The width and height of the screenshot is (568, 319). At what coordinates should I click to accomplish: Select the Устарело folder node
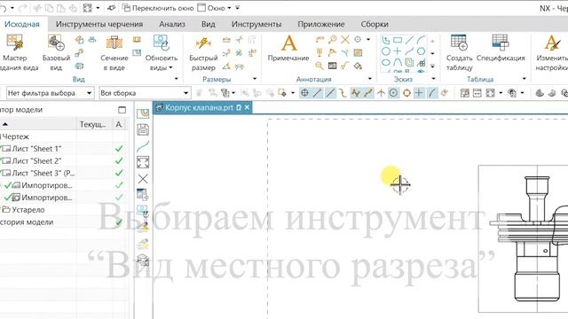click(28, 210)
